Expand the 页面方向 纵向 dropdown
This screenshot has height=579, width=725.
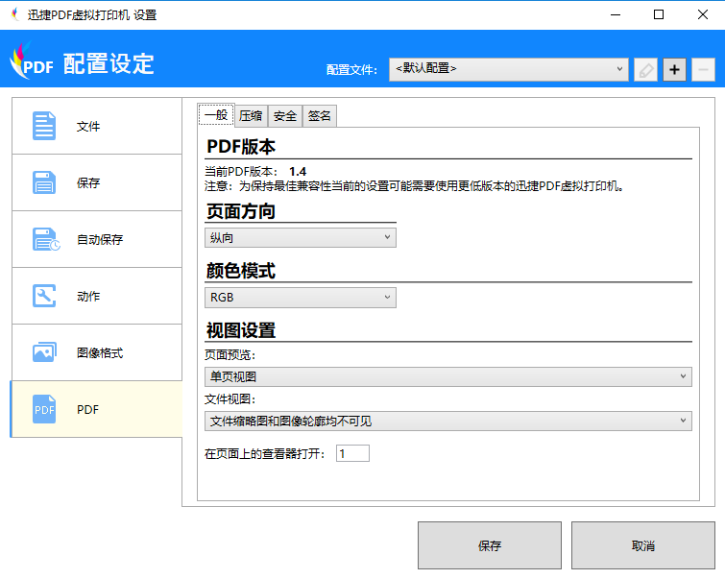301,238
